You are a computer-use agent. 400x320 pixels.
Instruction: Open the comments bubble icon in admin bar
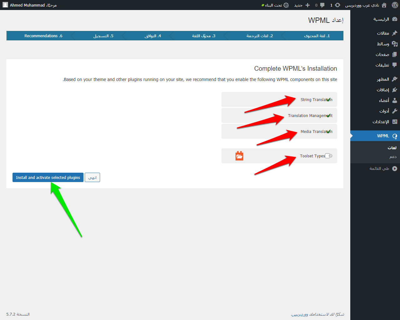(x=322, y=5)
